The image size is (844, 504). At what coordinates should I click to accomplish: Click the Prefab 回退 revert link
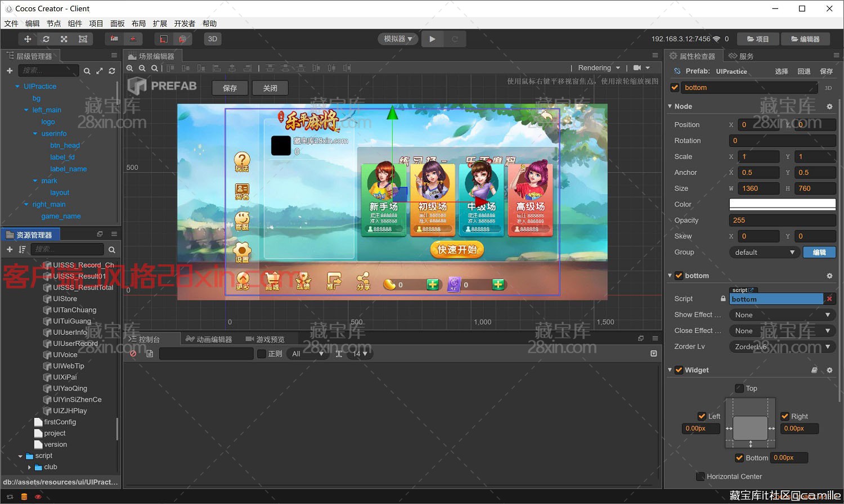coord(804,71)
